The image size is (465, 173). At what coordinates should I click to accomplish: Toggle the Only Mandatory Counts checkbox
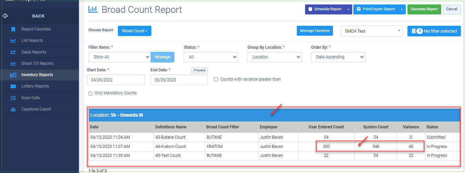pyautogui.click(x=90, y=93)
